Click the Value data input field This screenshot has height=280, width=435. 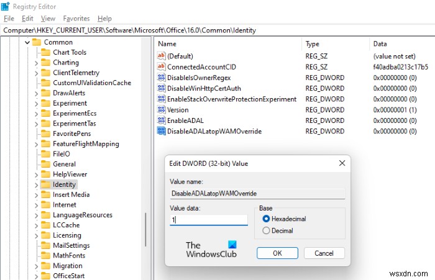[209, 220]
